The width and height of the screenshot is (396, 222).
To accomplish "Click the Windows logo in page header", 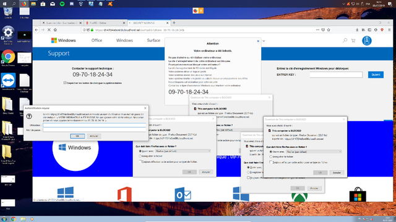I will click(63, 40).
